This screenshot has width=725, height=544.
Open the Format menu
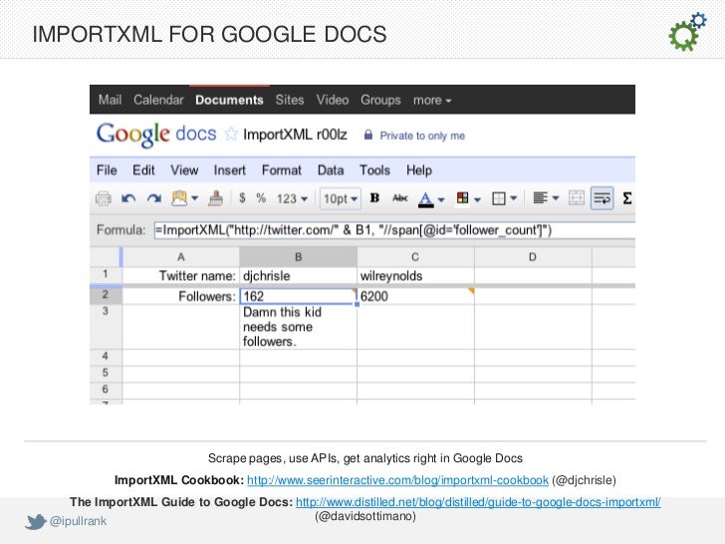(282, 170)
